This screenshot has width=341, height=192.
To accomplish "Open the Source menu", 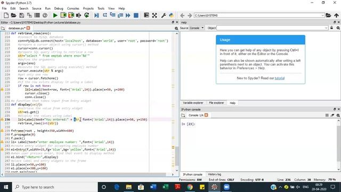I will coord(37,9).
